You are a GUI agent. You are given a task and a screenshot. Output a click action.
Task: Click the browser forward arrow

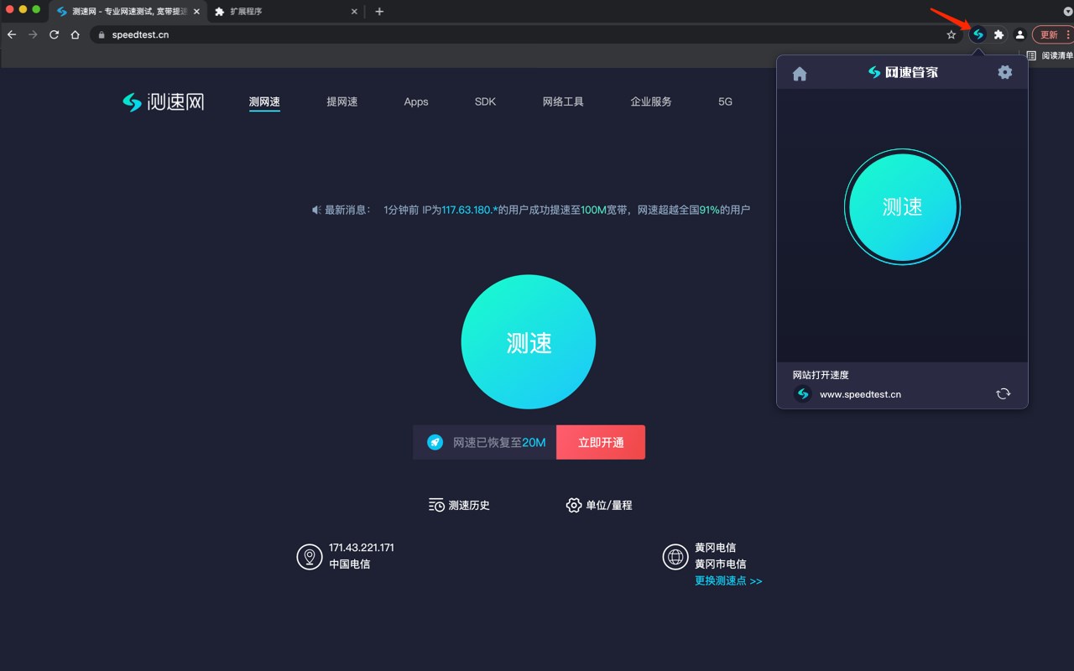[33, 34]
